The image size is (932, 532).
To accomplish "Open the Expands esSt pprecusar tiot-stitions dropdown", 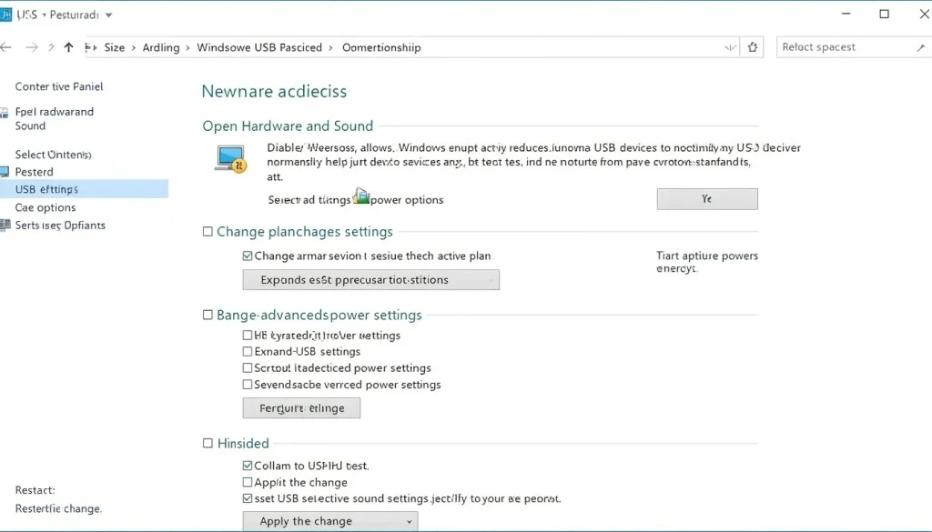I will click(371, 280).
